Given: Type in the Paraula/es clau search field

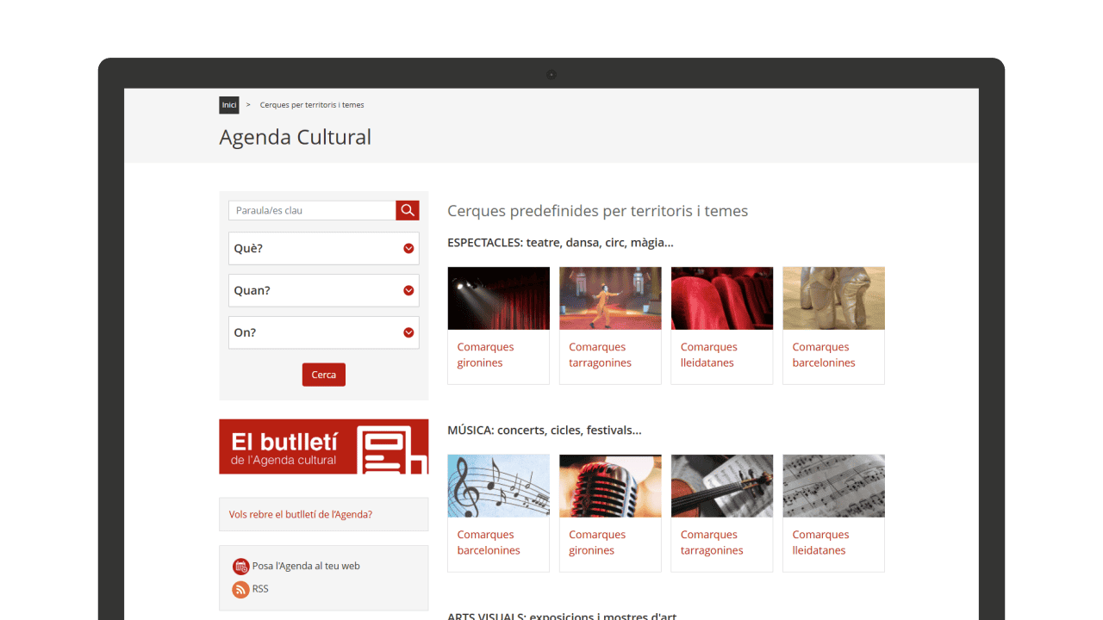Looking at the screenshot, I should 312,210.
